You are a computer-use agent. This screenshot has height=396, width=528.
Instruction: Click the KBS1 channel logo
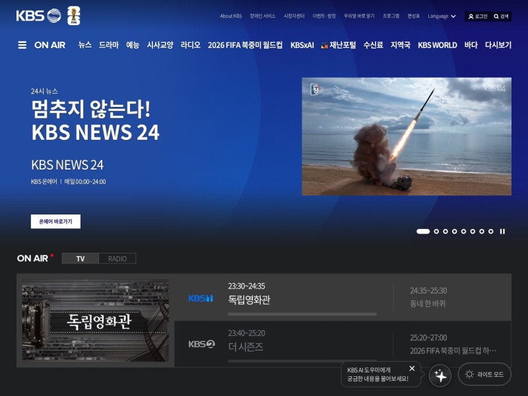[201, 298]
